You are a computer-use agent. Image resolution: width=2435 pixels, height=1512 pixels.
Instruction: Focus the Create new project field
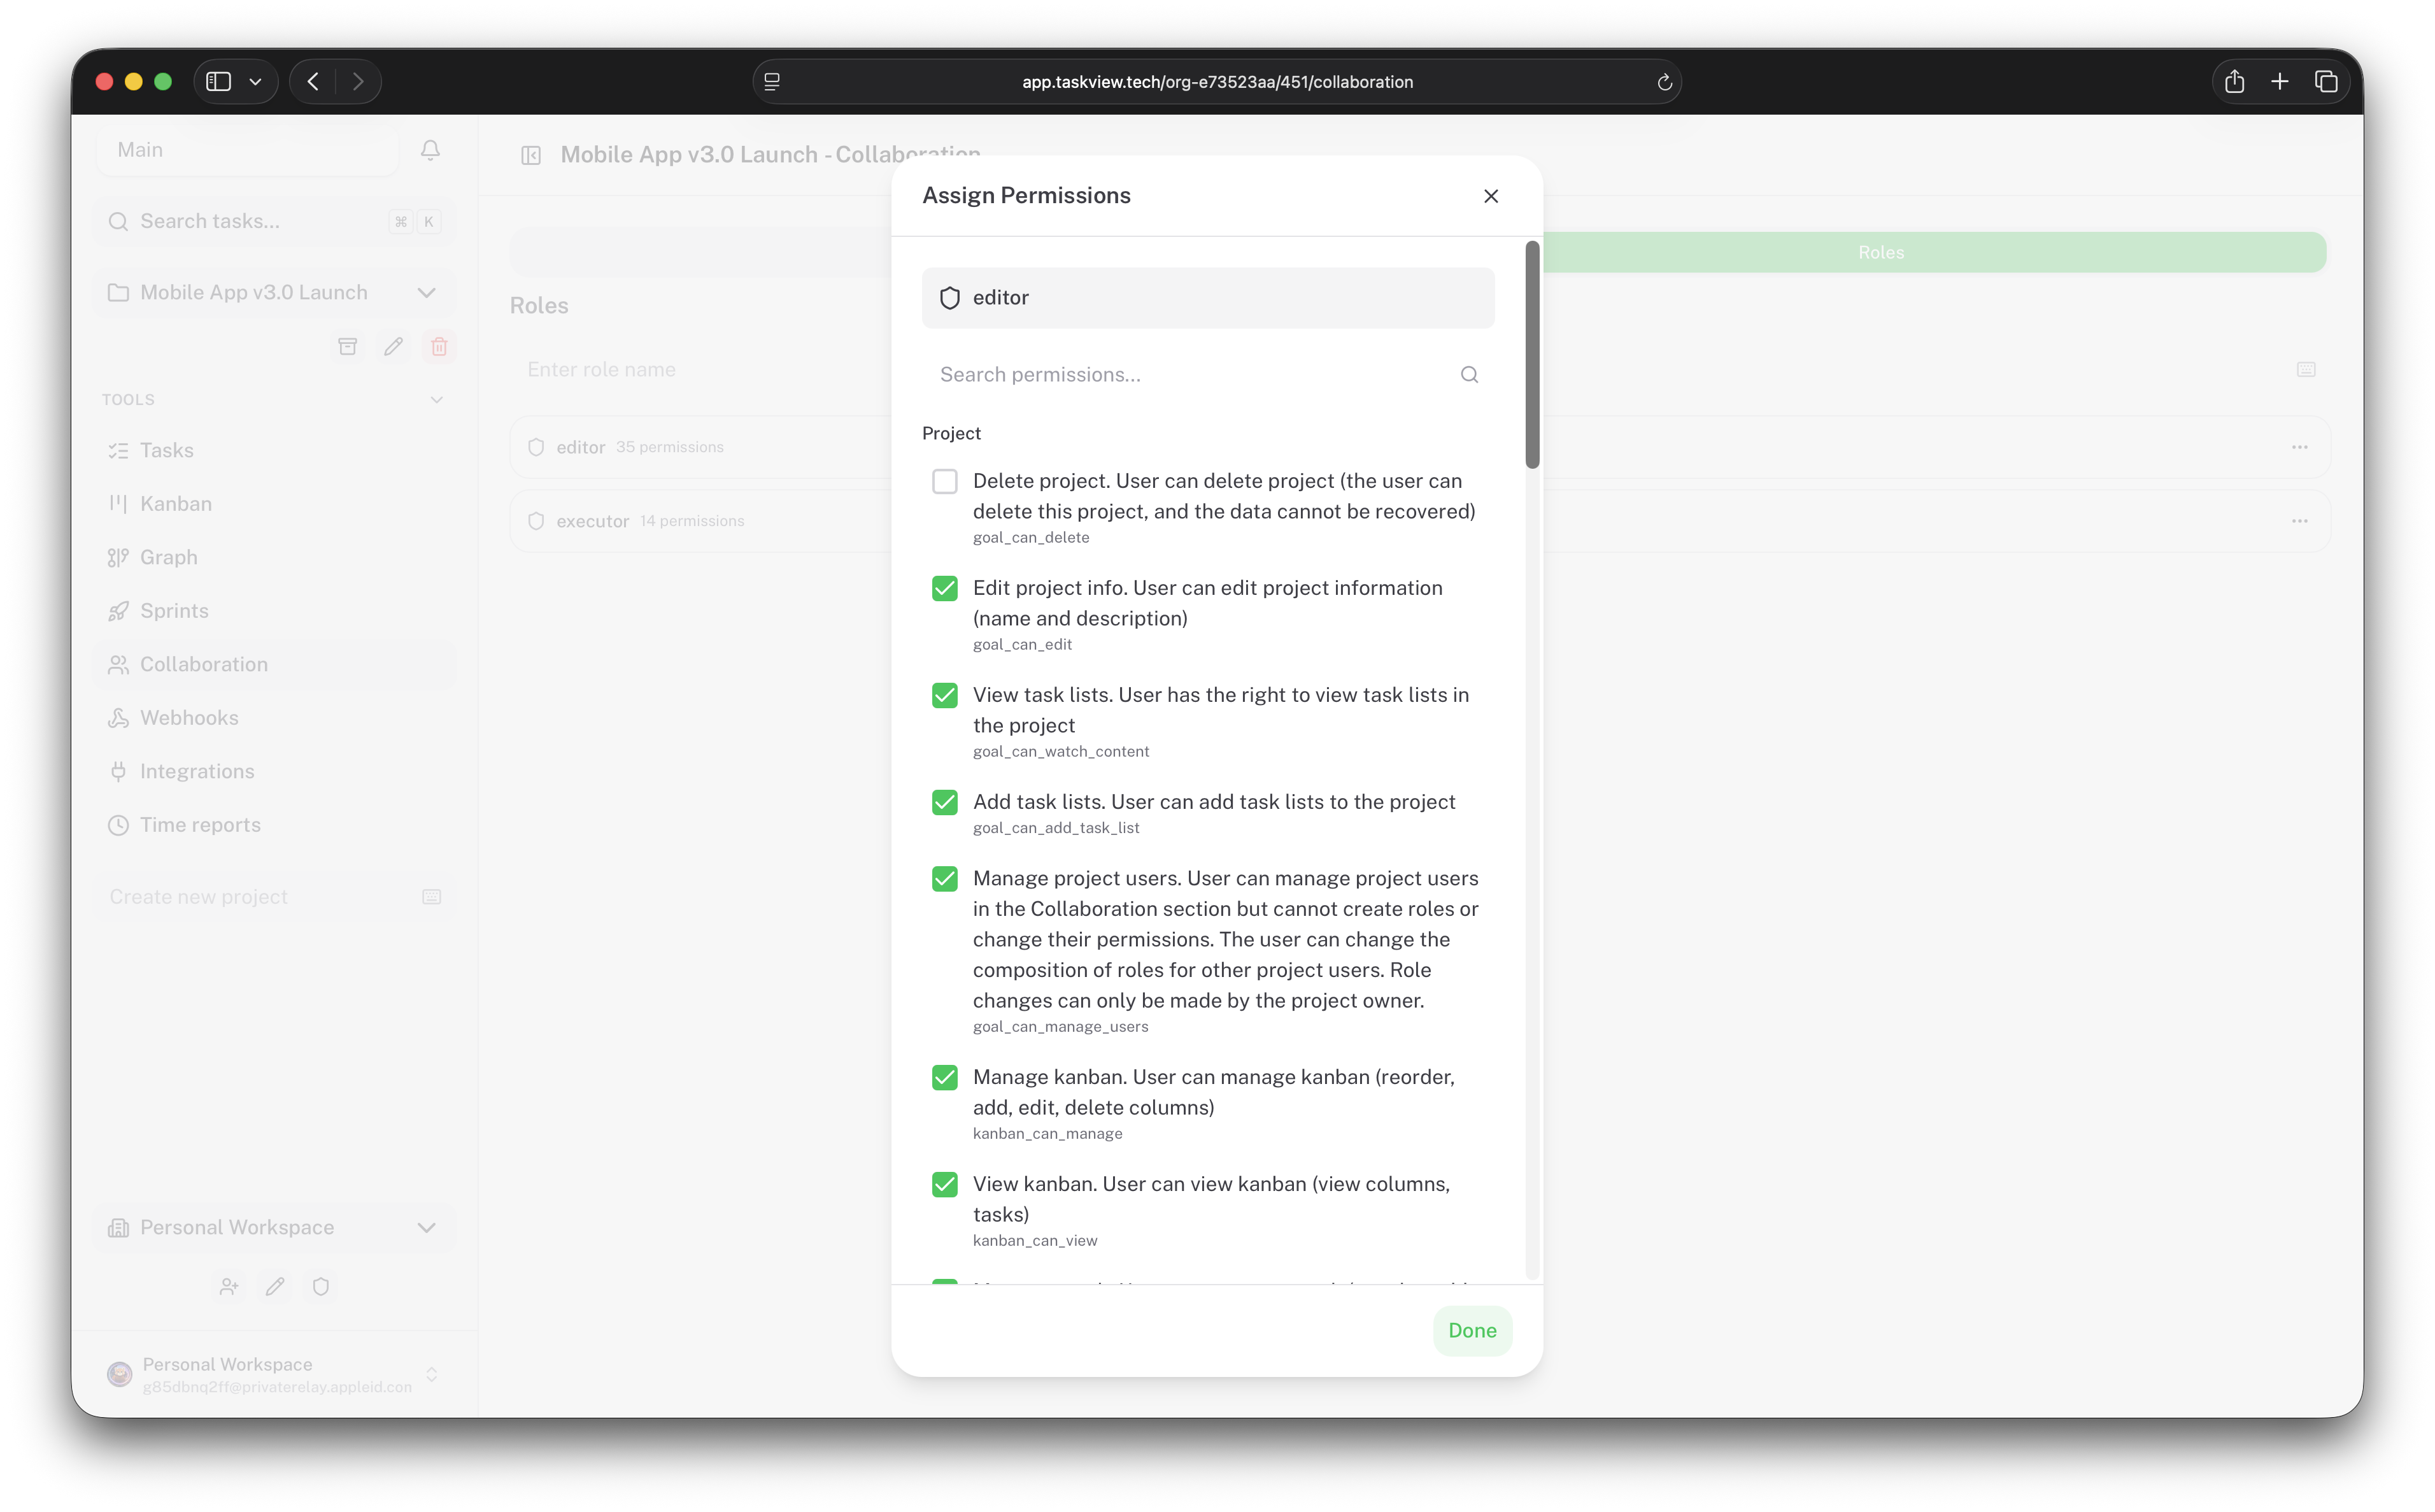coord(275,897)
